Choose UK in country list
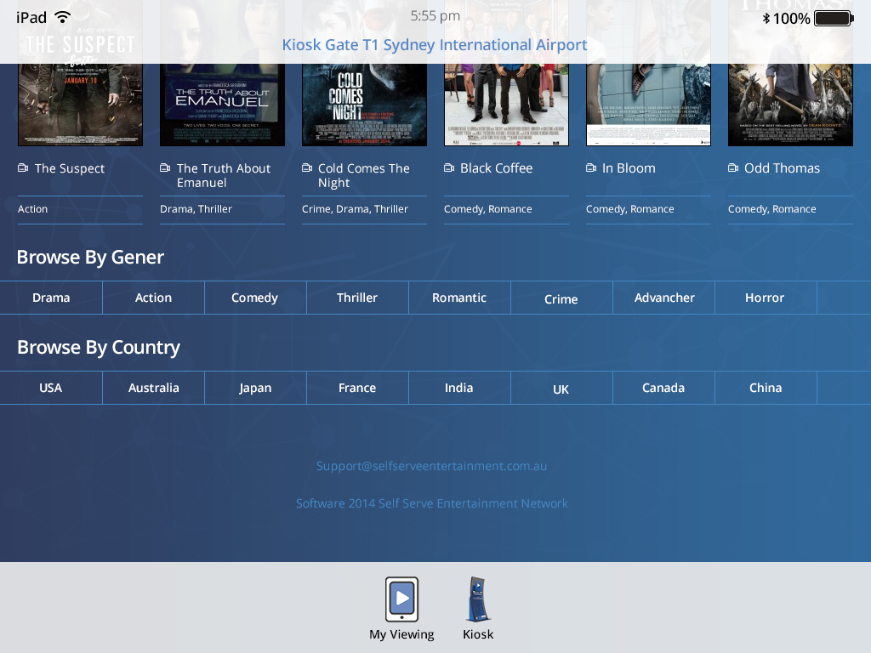The height and width of the screenshot is (653, 871). (561, 389)
